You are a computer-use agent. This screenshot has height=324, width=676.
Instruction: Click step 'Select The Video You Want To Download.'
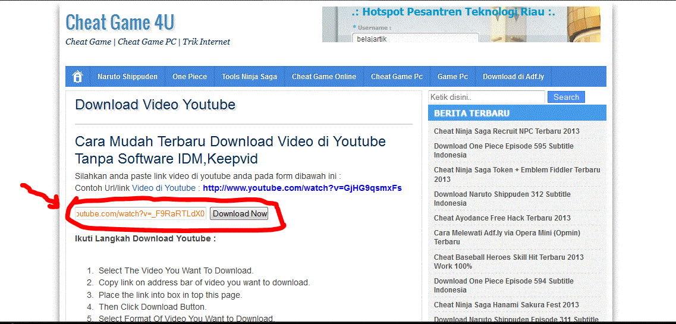tap(176, 271)
